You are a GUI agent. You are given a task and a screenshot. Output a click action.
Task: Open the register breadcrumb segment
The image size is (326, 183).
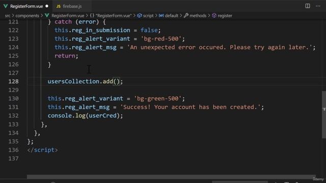(x=225, y=16)
